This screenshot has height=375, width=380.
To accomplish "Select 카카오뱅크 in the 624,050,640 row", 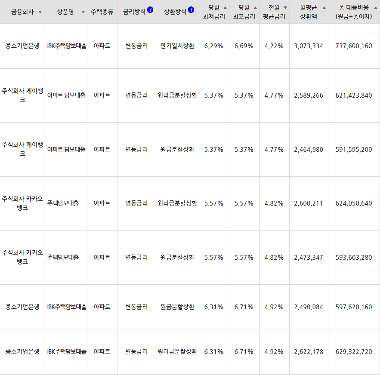I will 22,203.
